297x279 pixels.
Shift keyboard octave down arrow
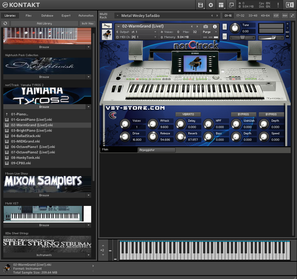tap(103, 255)
